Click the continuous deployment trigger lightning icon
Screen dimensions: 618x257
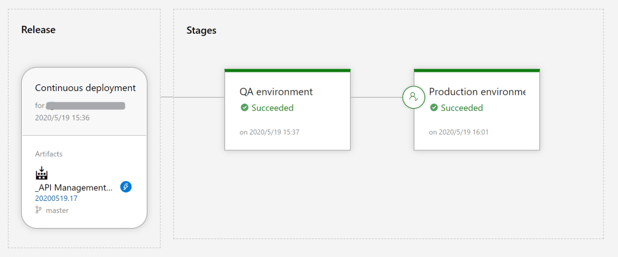[126, 187]
